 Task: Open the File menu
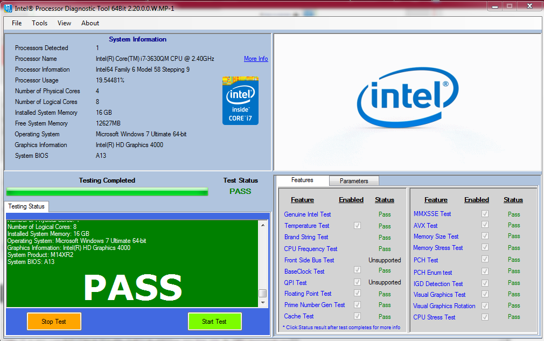17,23
